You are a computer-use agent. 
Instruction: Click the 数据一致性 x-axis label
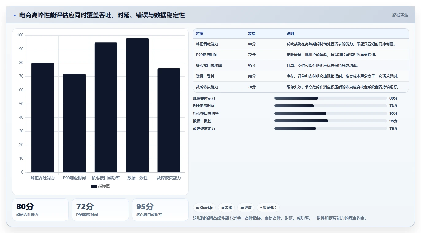(137, 178)
